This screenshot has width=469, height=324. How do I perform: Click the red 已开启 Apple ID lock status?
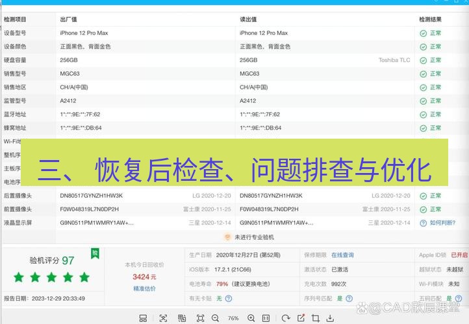pos(459,255)
